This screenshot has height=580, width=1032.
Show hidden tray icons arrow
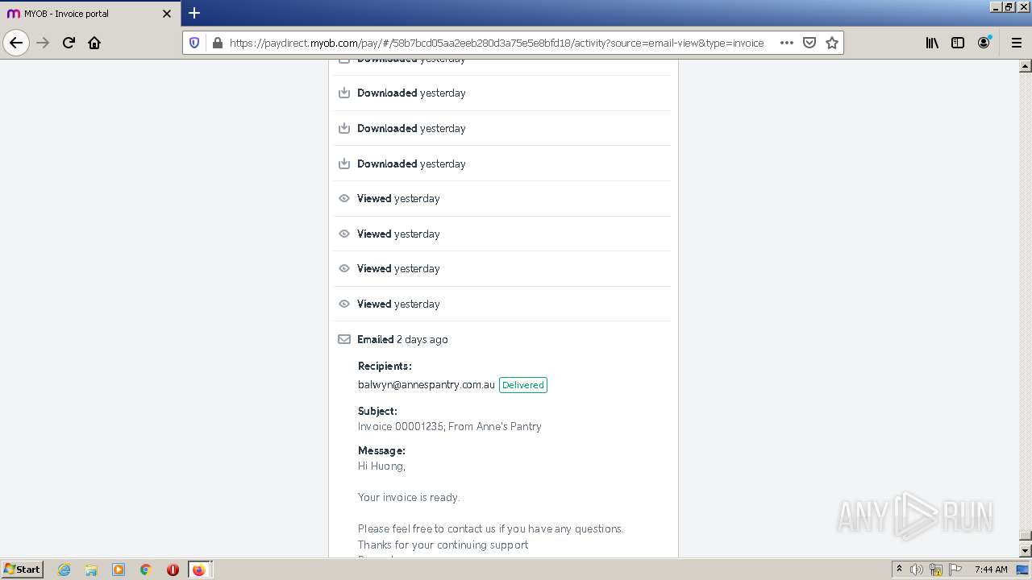tap(899, 570)
